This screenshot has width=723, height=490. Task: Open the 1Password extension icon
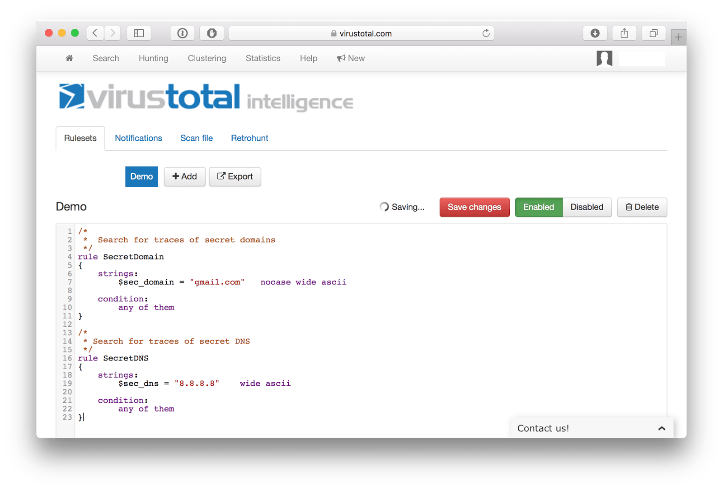[x=183, y=33]
